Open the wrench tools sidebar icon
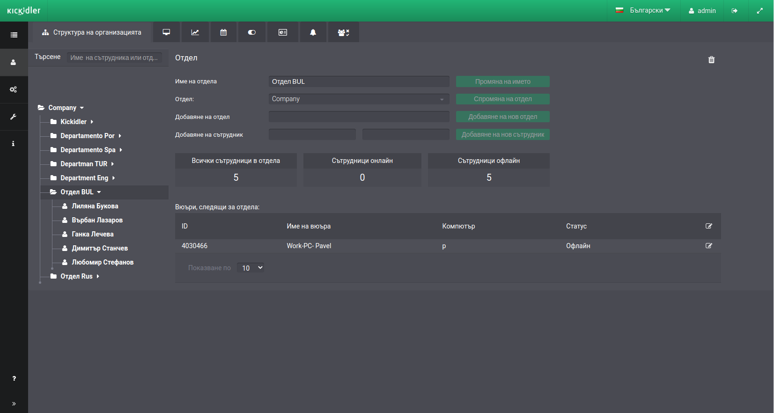The image size is (774, 413). click(14, 117)
